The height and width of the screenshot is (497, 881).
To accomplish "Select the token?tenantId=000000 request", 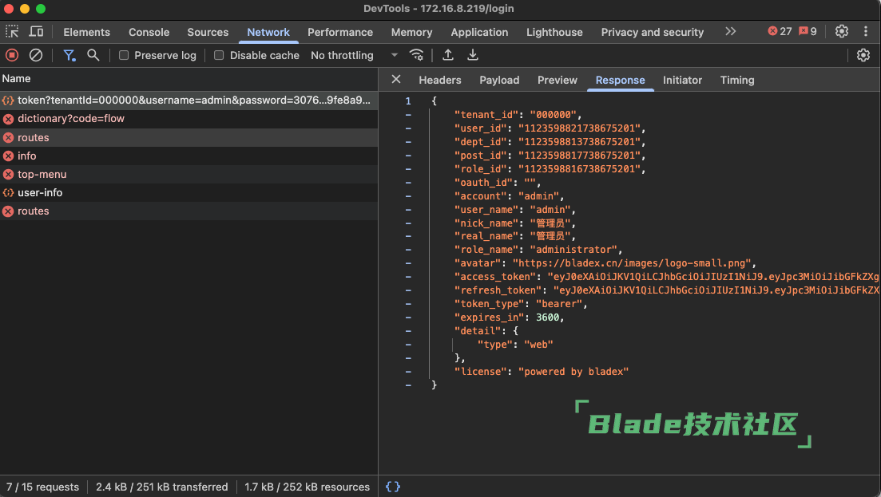I will click(x=189, y=100).
